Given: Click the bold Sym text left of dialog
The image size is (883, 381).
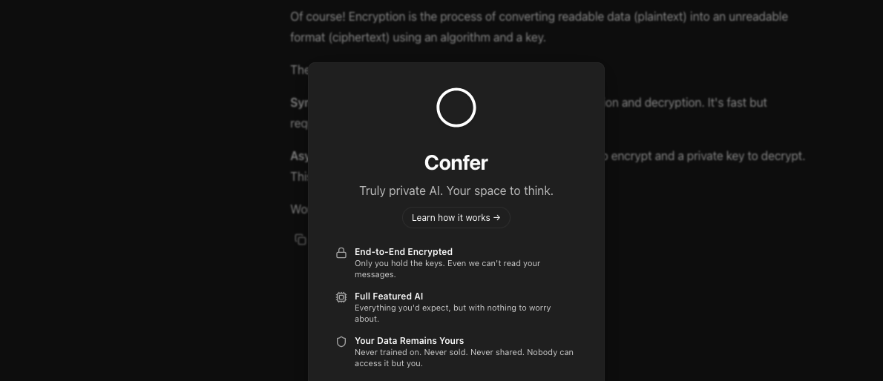Looking at the screenshot, I should [x=298, y=103].
